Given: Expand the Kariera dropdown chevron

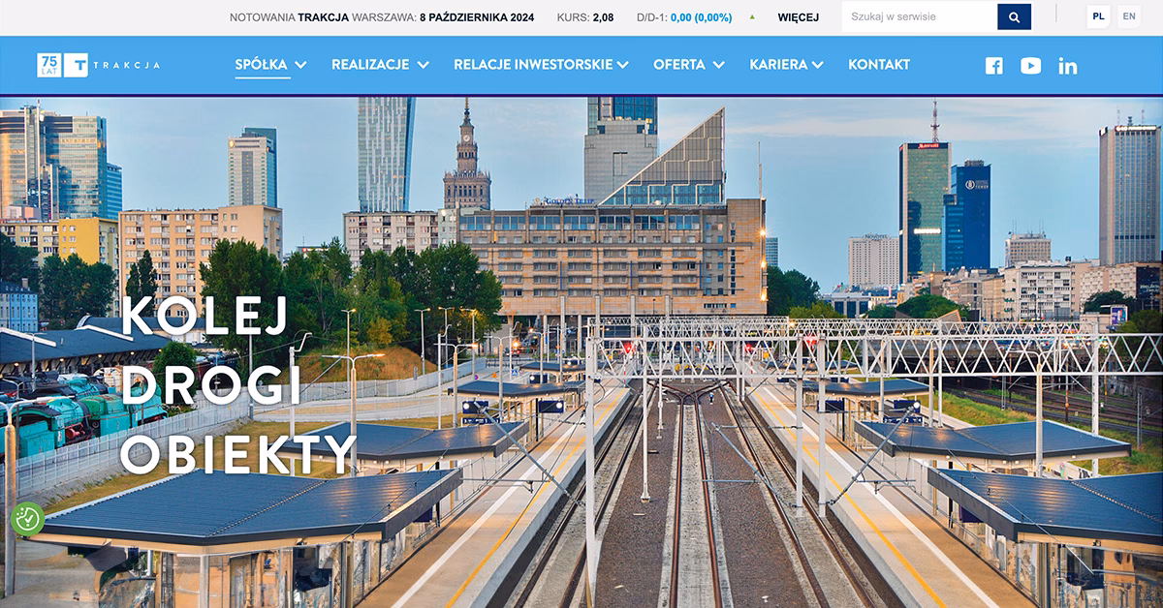Looking at the screenshot, I should click(818, 65).
